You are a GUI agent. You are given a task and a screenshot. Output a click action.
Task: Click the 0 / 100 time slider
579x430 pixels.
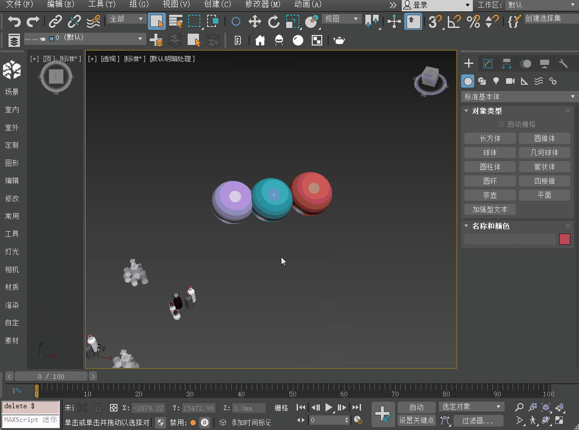[51, 376]
